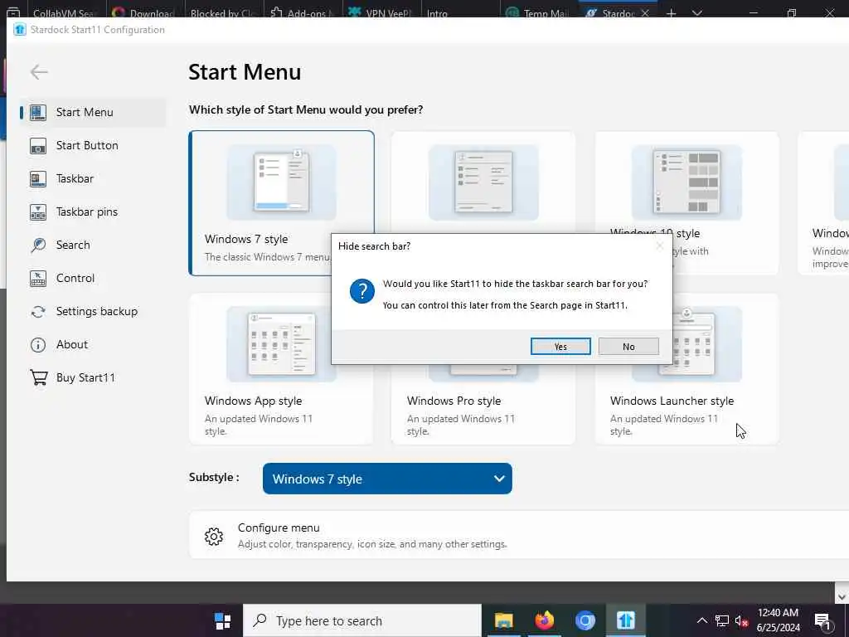Select the Windows App style card

282,369
